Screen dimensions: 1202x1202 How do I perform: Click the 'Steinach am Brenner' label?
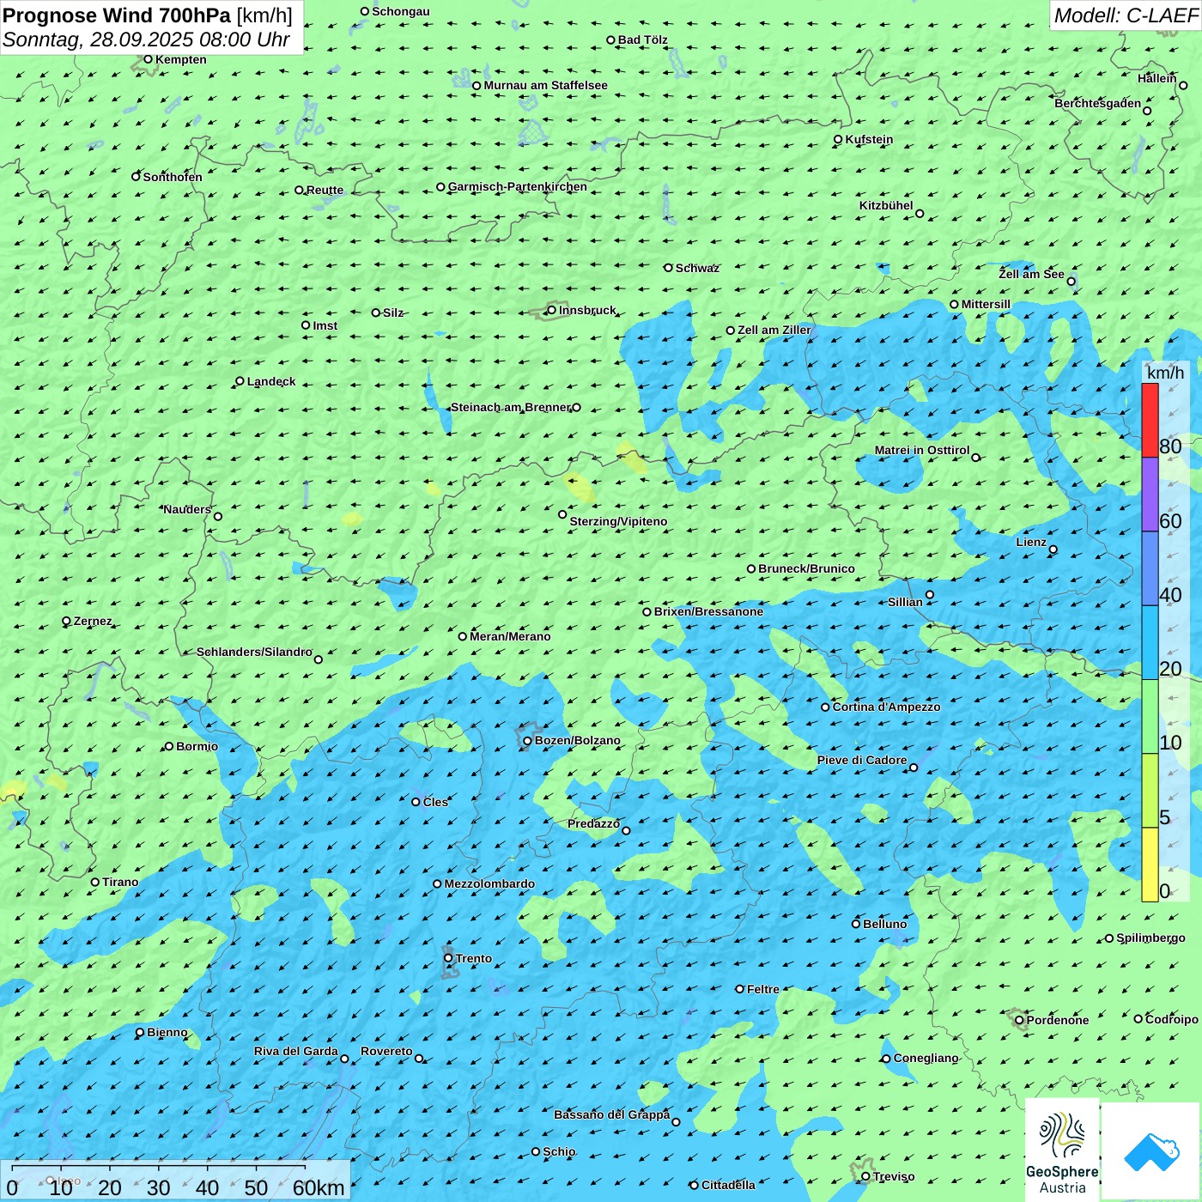coord(510,407)
